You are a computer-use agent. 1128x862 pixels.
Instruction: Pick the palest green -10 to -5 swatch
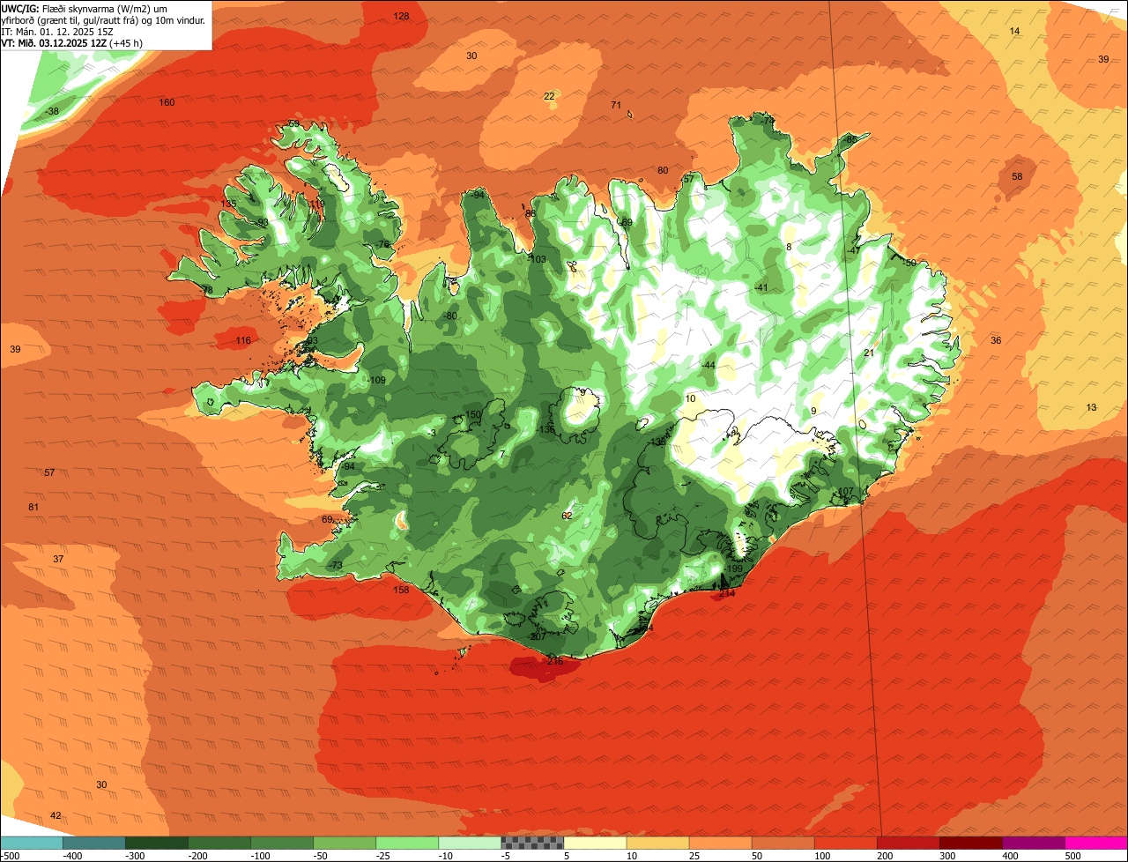[469, 843]
